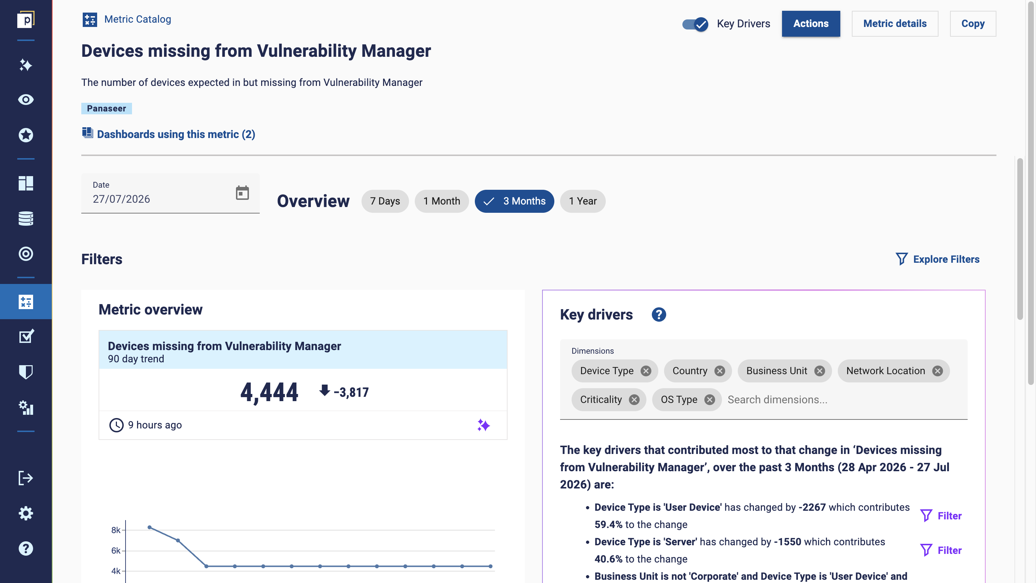Open the star favorites icon in sidebar

pos(26,135)
